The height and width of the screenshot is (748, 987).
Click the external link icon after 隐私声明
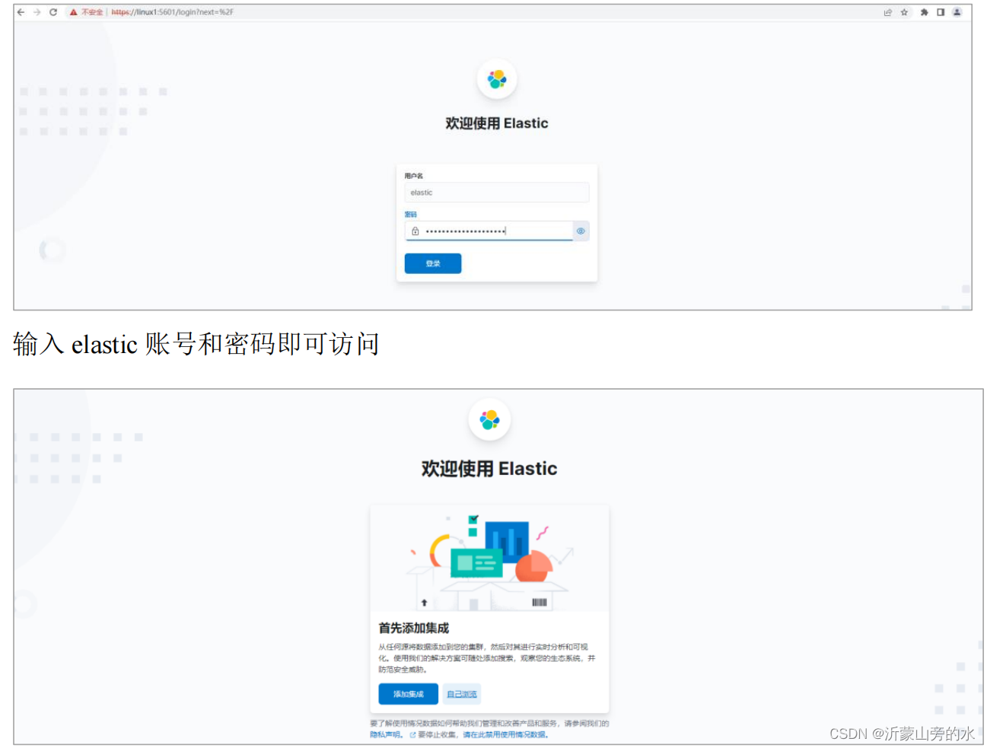[412, 735]
